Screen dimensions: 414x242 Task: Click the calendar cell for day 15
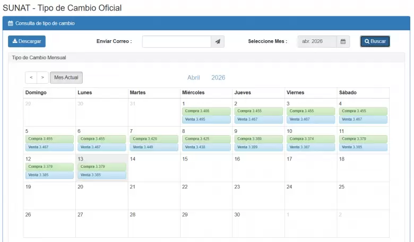coord(206,168)
